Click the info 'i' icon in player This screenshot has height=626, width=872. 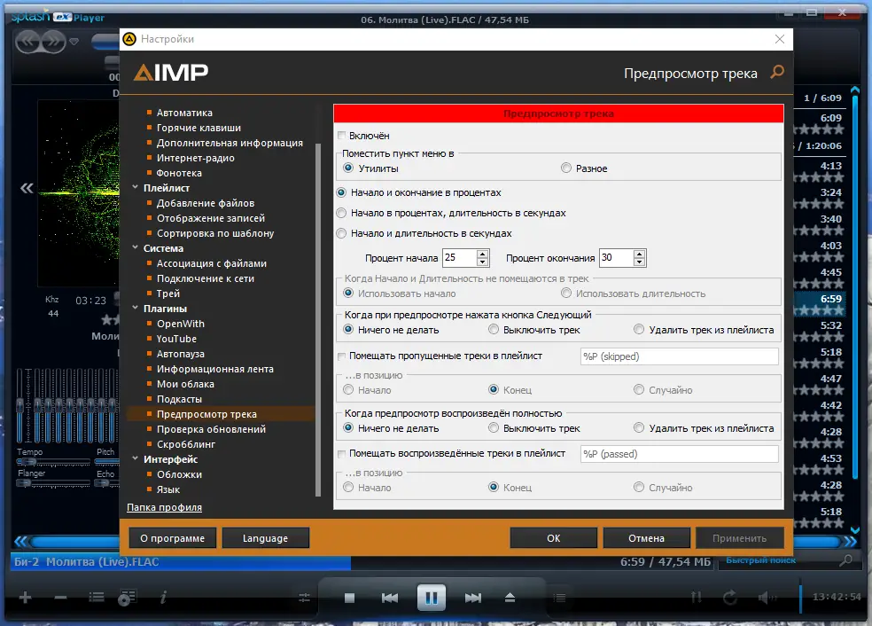pos(163,598)
